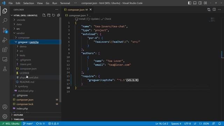Click the notifications bell in status bar
This screenshot has height=126, width=224.
pyautogui.click(x=219, y=124)
